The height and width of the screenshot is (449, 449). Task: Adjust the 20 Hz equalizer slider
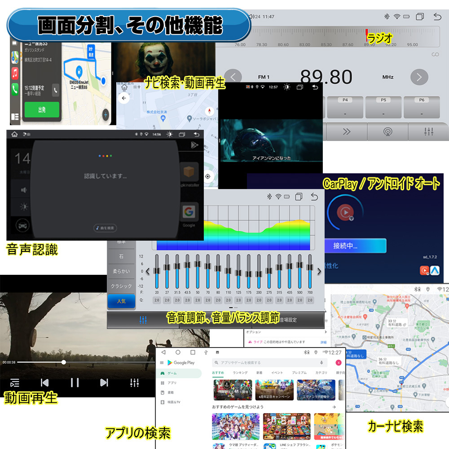157,272
